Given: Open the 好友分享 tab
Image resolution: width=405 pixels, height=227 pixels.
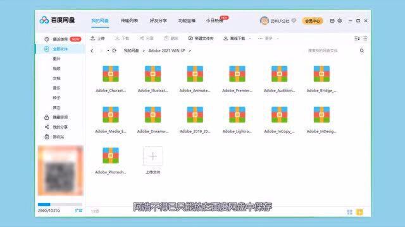Looking at the screenshot, I should click(x=158, y=21).
